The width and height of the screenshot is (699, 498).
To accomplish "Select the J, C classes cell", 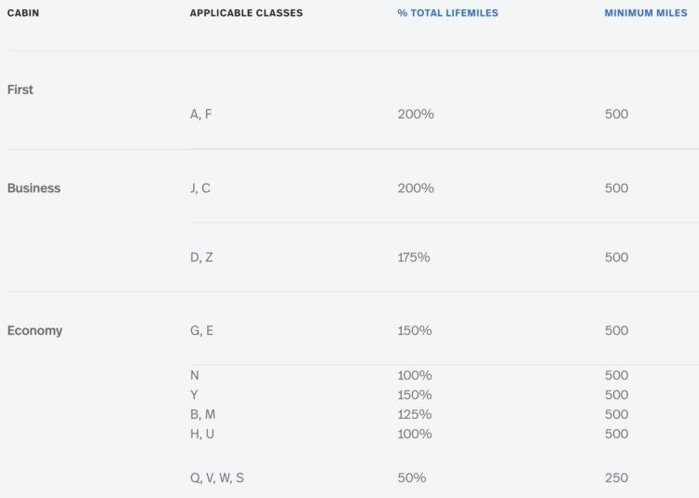I will (x=200, y=187).
